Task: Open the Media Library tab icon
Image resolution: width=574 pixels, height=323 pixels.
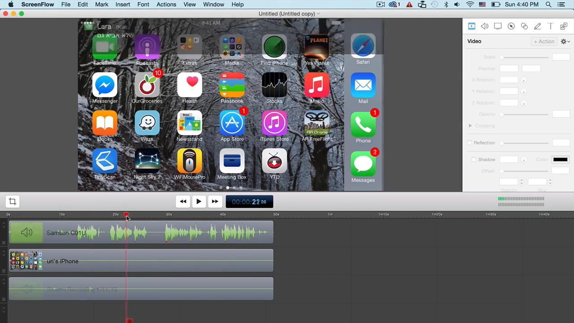Action: [x=564, y=26]
